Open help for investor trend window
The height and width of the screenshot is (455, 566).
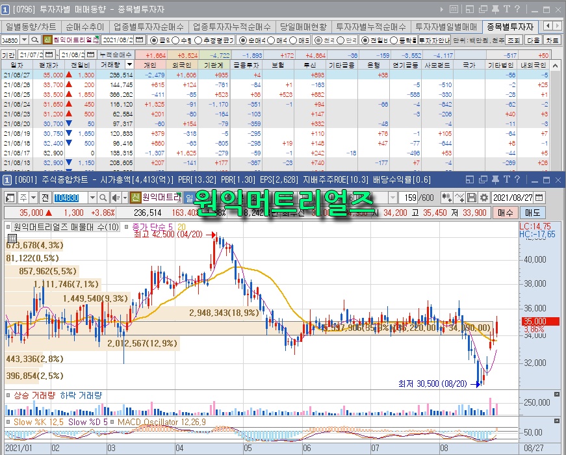click(517, 9)
